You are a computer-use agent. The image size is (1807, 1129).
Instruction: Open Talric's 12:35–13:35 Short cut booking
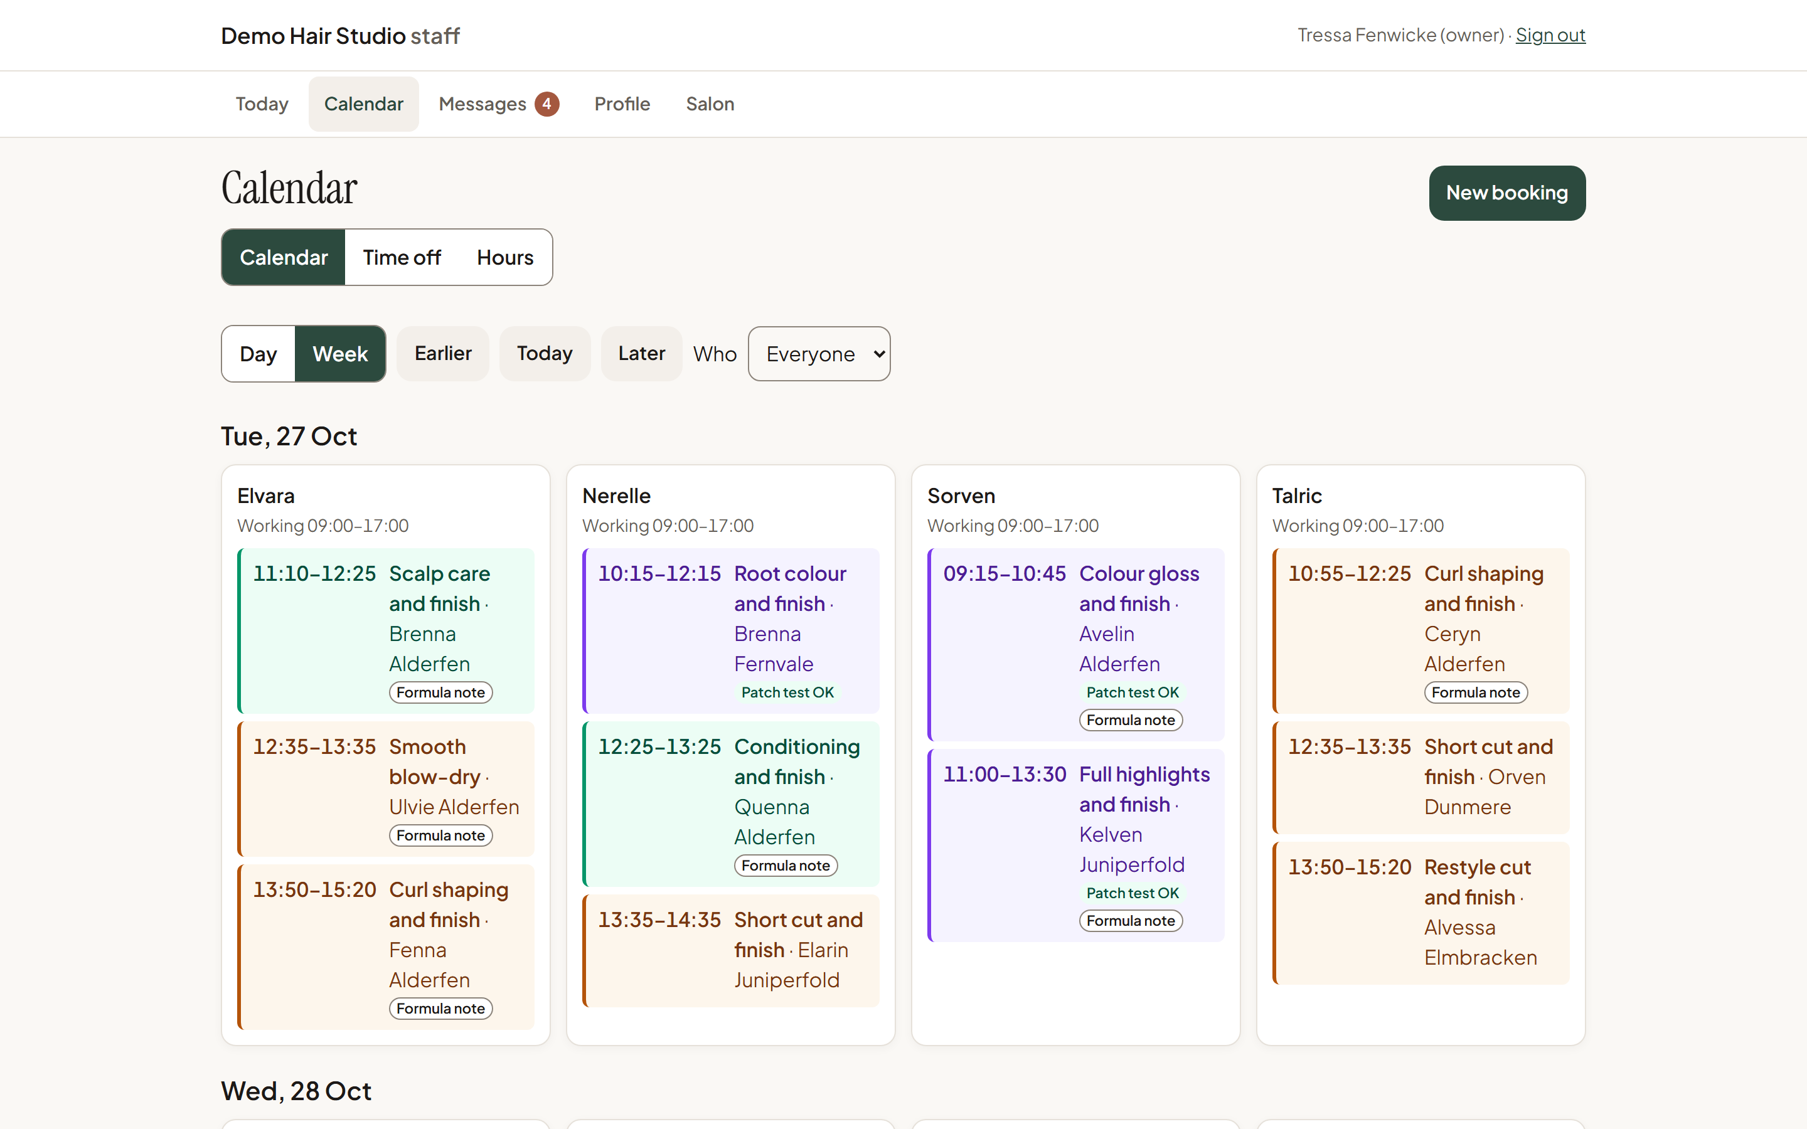(1421, 778)
